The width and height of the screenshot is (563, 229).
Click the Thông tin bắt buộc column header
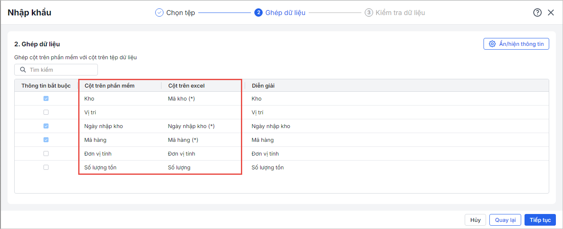point(46,86)
